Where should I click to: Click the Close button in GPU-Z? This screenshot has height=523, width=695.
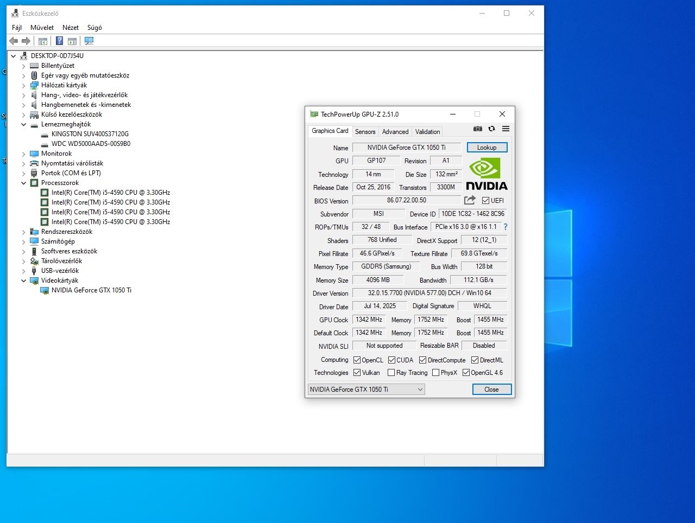(491, 389)
